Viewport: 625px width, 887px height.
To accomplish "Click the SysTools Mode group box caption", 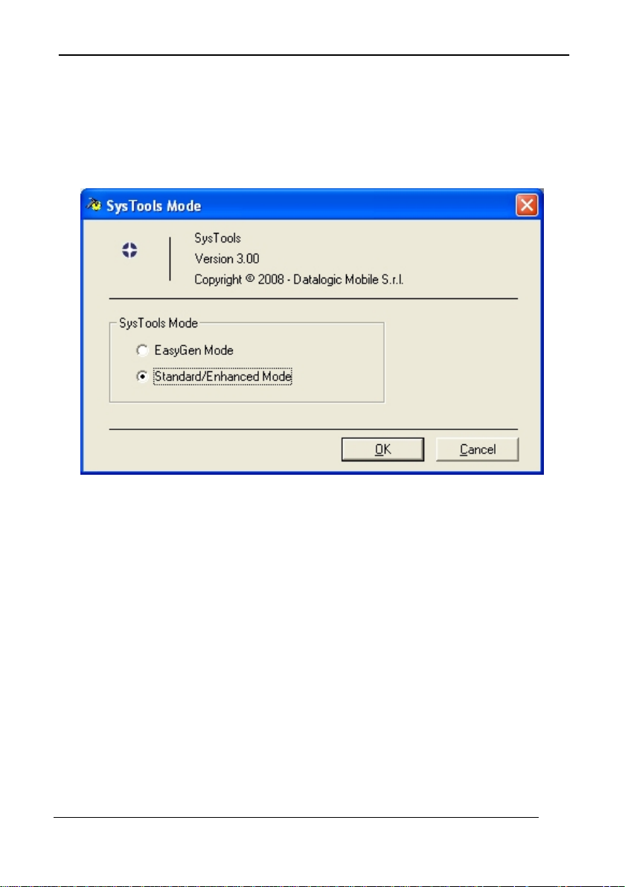I will (158, 323).
